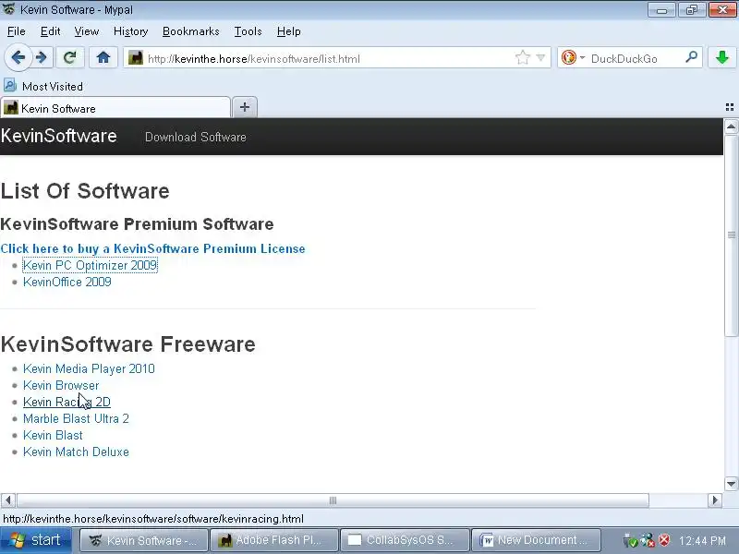Image resolution: width=739 pixels, height=554 pixels.
Task: Open the Kevin Media Player 2010 link
Action: point(89,368)
